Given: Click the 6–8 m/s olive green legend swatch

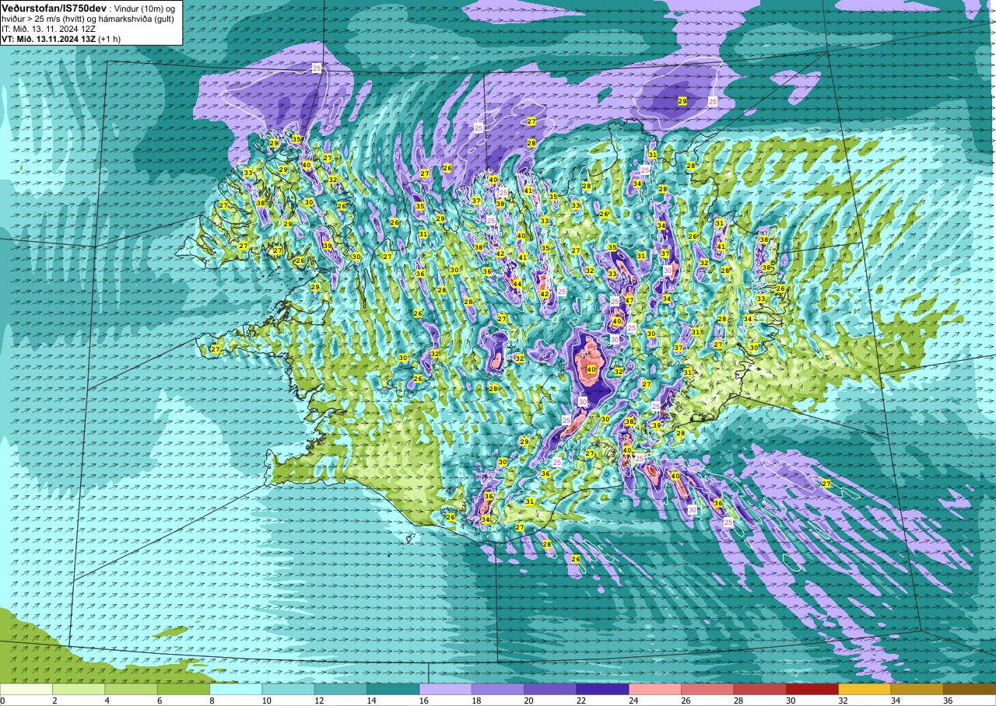Looking at the screenshot, I should click(x=184, y=689).
